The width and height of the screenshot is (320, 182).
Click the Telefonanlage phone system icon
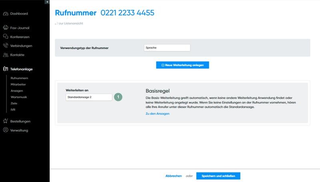pyautogui.click(x=6, y=69)
